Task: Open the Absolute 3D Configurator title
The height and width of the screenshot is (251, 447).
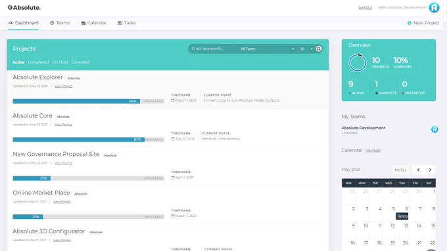Action: point(49,231)
